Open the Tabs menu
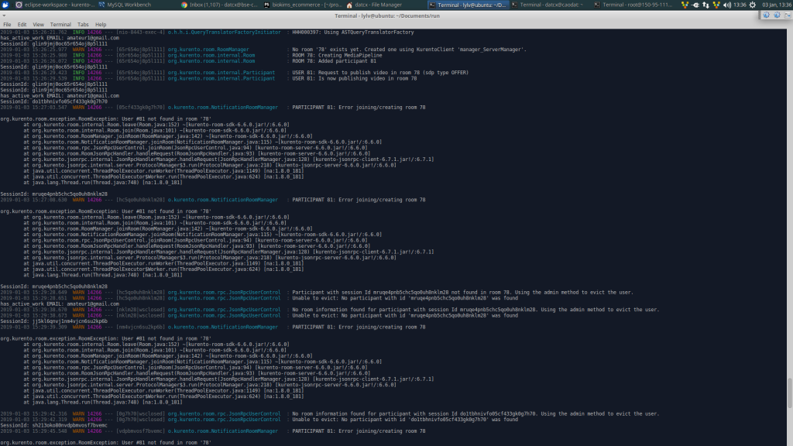This screenshot has height=446, width=793. coord(83,24)
